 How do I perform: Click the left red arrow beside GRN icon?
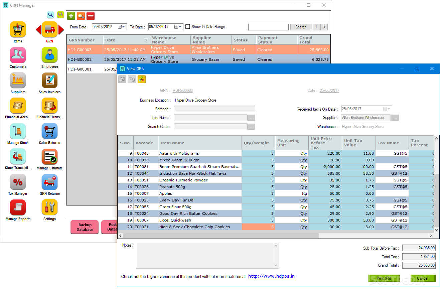[x=38, y=30]
